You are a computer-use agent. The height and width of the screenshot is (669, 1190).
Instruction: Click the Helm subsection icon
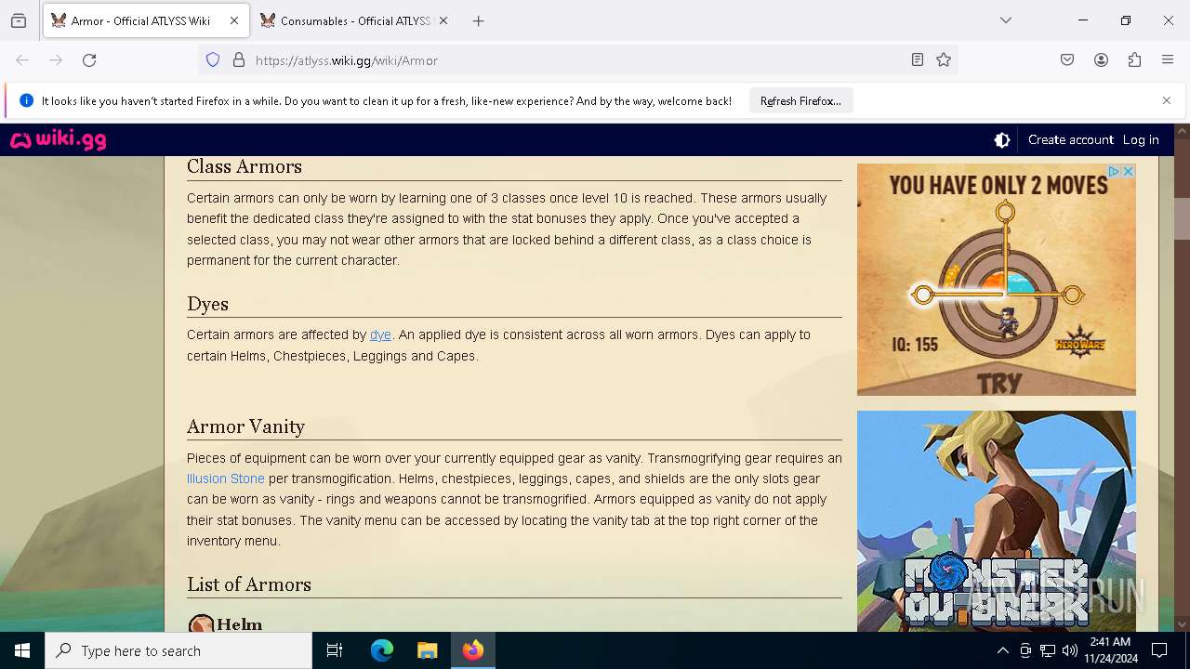click(x=201, y=623)
